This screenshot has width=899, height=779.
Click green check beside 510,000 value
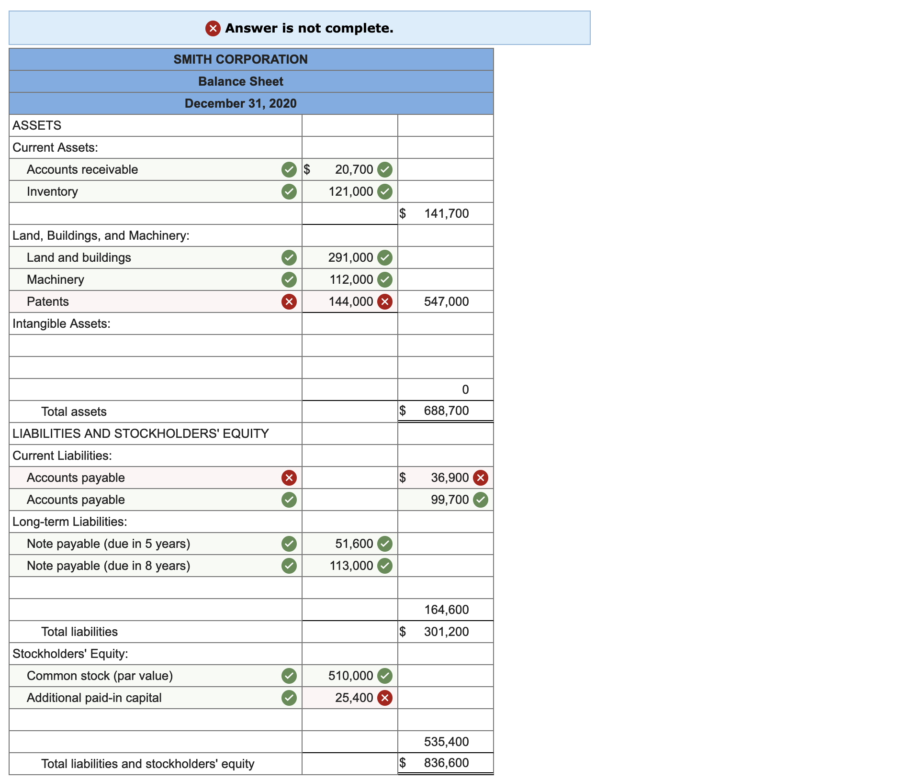coord(385,676)
